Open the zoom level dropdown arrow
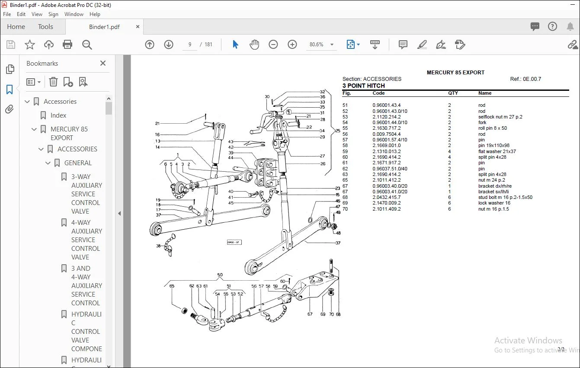 pos(332,45)
